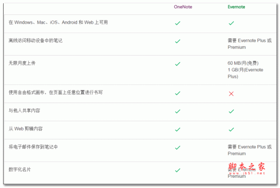Click OneNote checkmark for 将电子邮件保存到笔记中 row
The image size is (280, 188).
click(178, 148)
